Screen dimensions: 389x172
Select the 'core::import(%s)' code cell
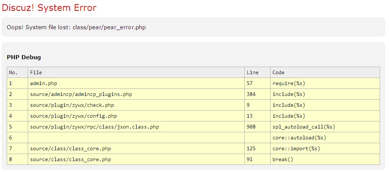tap(325, 149)
